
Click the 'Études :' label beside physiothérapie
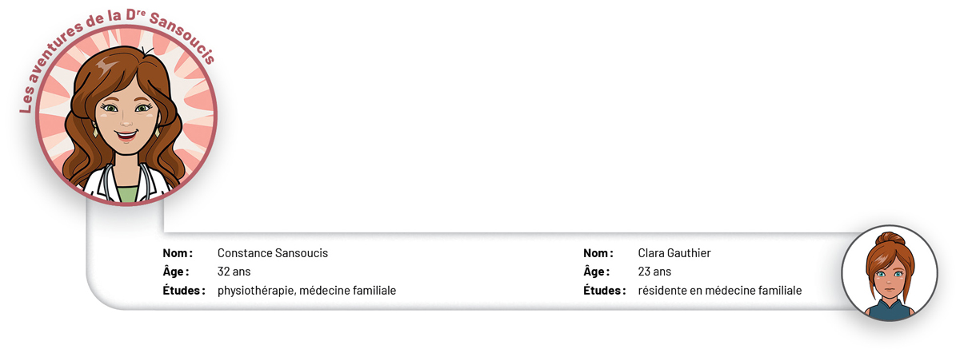184,291
